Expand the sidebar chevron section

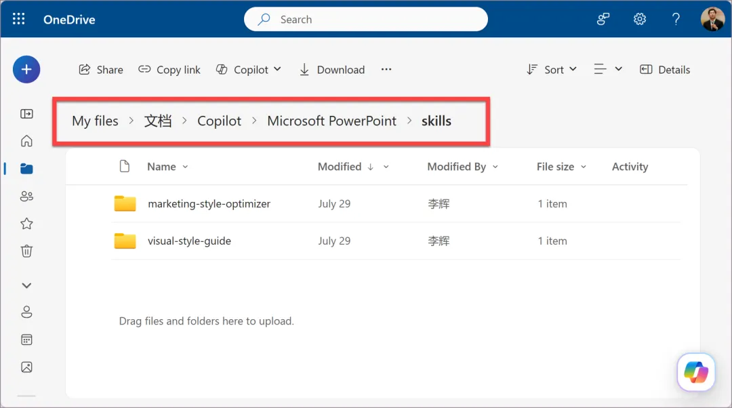pos(26,285)
